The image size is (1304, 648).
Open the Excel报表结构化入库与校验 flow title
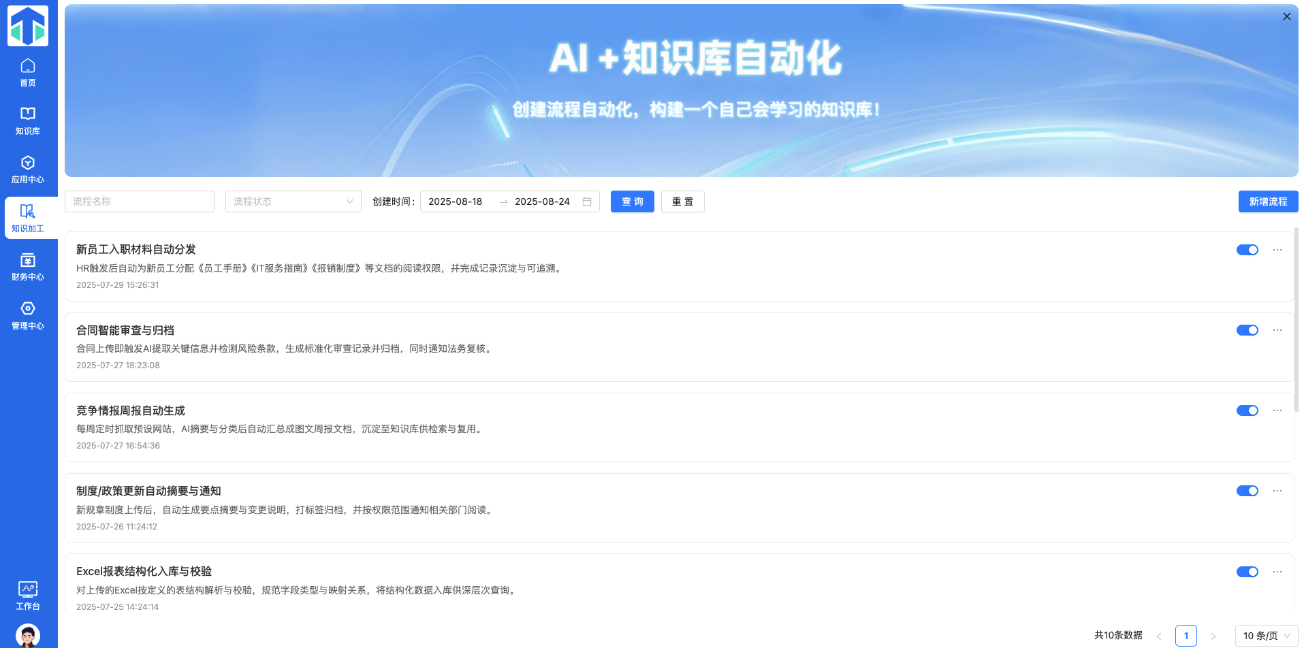click(144, 572)
